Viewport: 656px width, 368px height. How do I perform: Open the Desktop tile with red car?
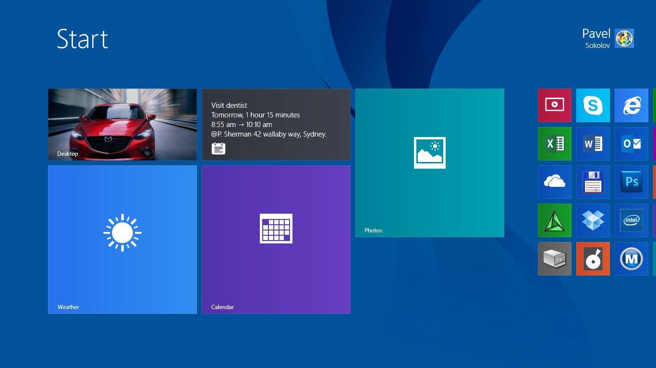(122, 125)
